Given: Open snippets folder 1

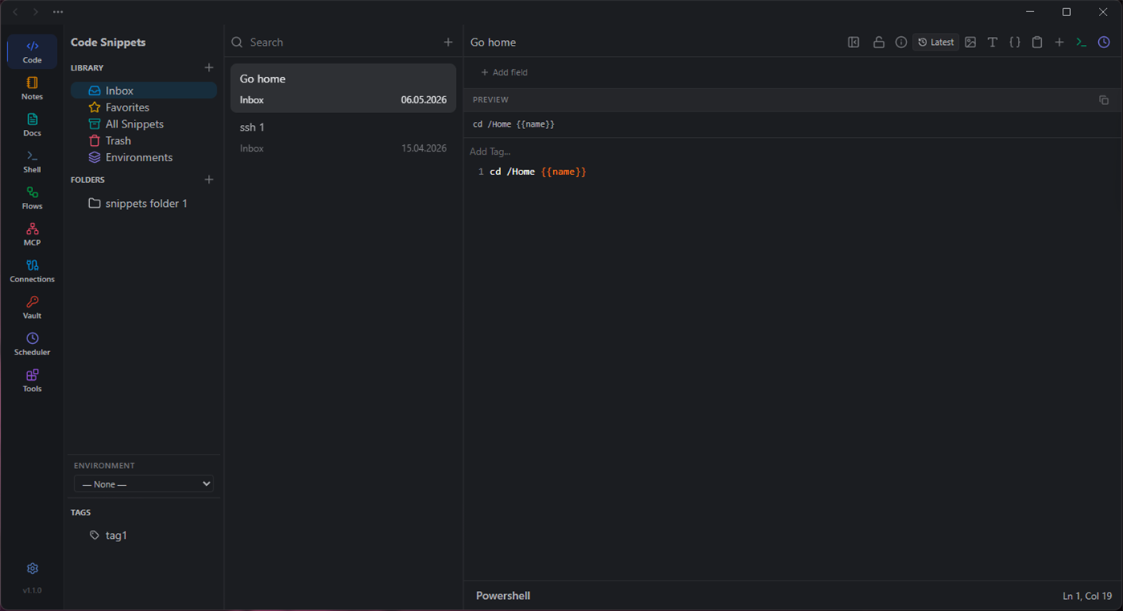Looking at the screenshot, I should point(144,204).
